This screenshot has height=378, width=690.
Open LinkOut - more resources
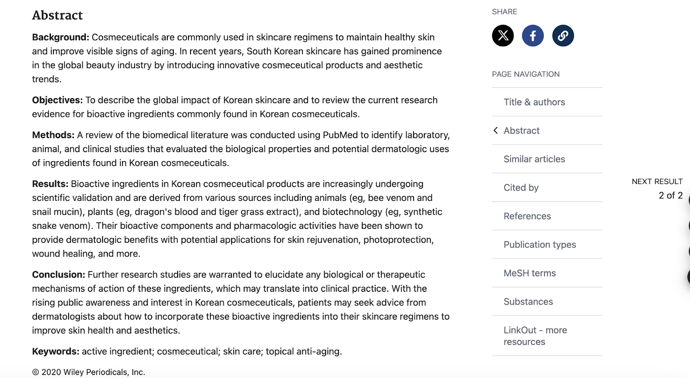535,336
